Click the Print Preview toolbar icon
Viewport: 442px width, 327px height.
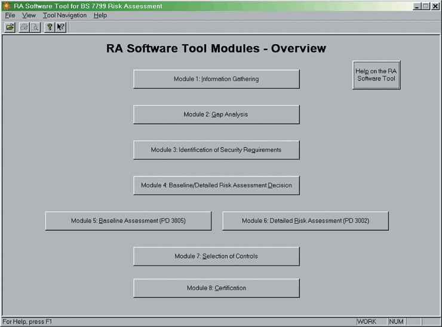pos(35,27)
